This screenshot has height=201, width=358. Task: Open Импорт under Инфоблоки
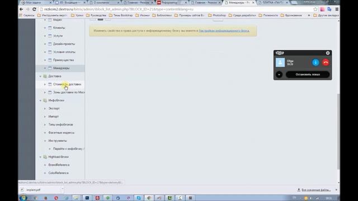click(x=54, y=117)
